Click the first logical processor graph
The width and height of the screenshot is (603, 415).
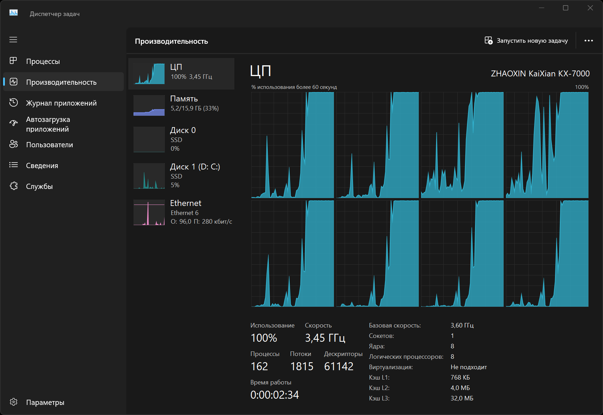(x=292, y=145)
